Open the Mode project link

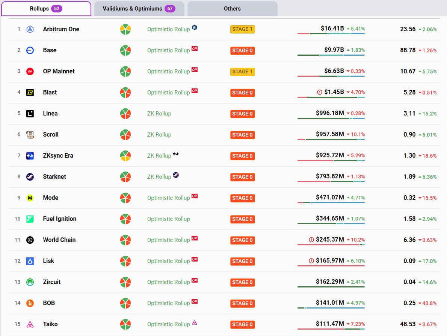coord(50,198)
